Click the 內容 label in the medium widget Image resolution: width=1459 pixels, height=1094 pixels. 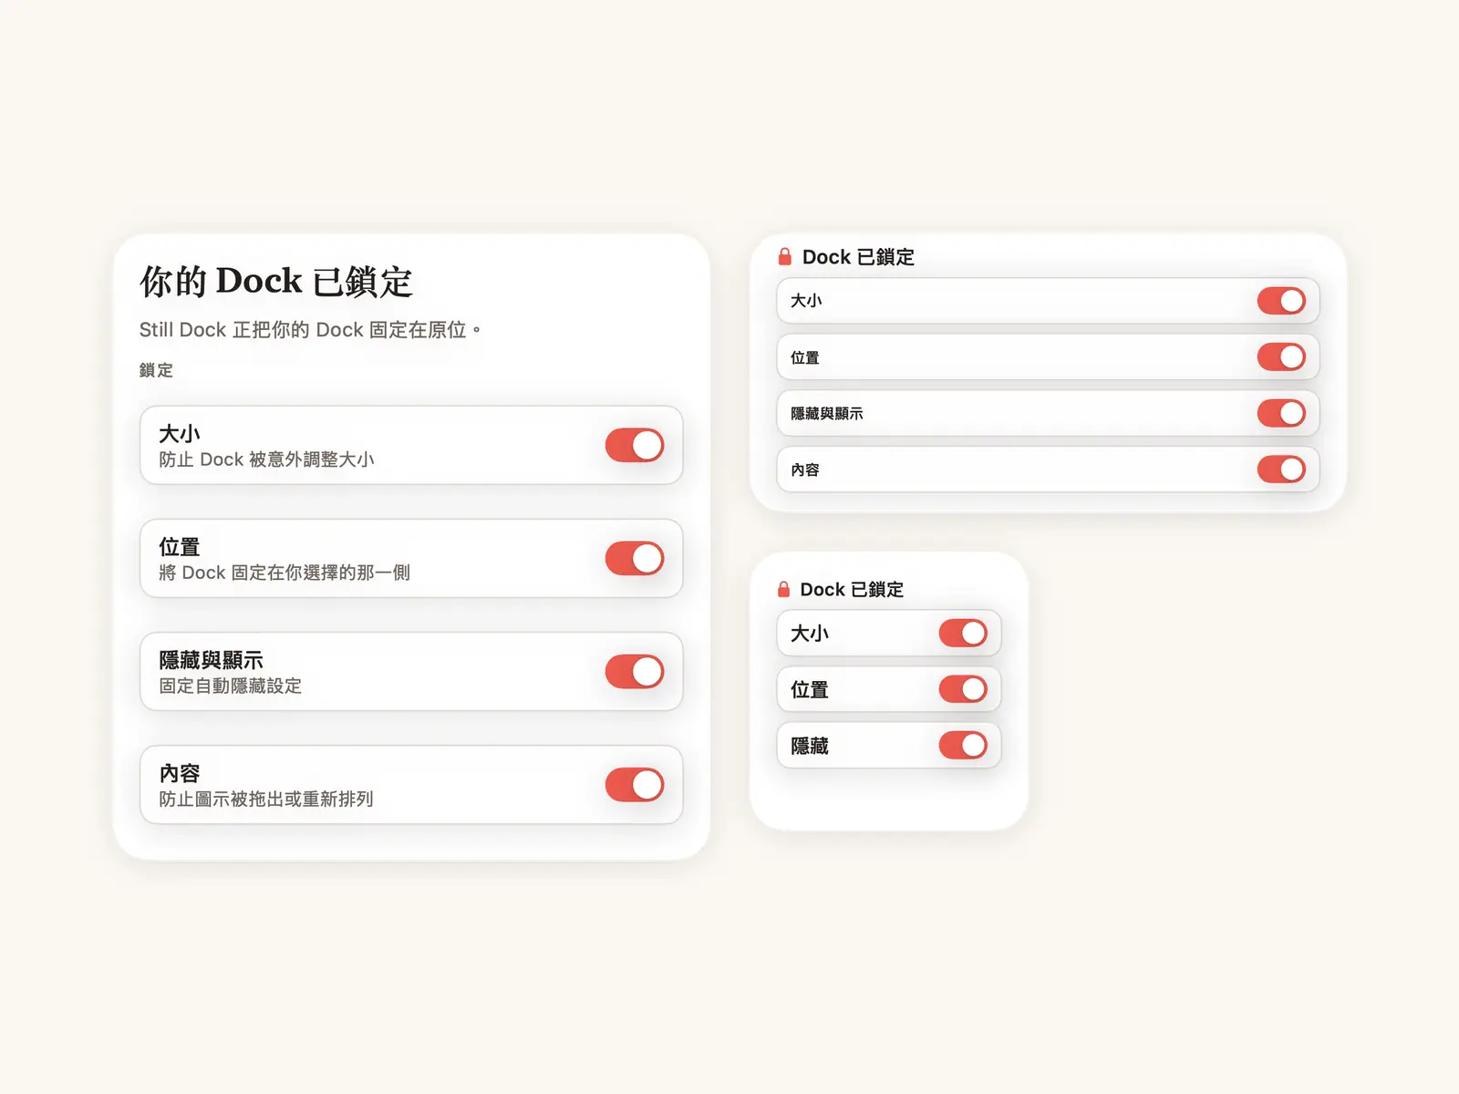coord(805,470)
